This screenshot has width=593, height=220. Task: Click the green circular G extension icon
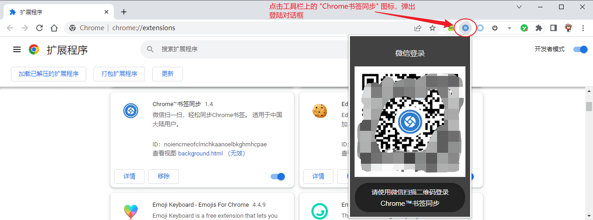point(320,211)
